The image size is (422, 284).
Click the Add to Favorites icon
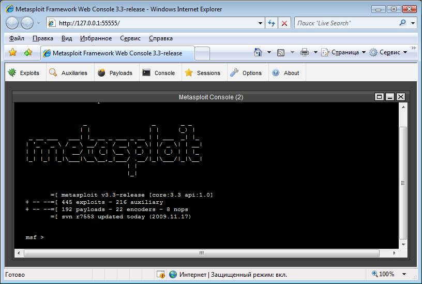coord(28,52)
